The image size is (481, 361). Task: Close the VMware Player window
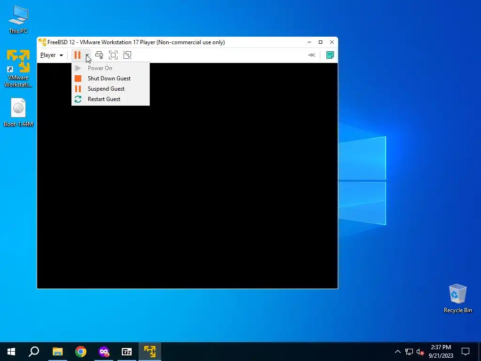tap(332, 42)
